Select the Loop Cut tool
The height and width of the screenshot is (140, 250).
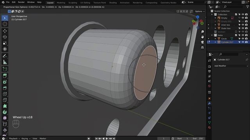point(5,94)
